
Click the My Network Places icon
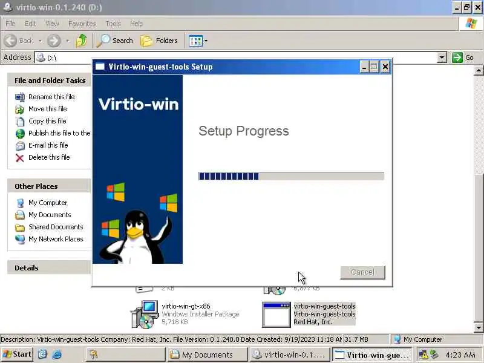point(20,240)
